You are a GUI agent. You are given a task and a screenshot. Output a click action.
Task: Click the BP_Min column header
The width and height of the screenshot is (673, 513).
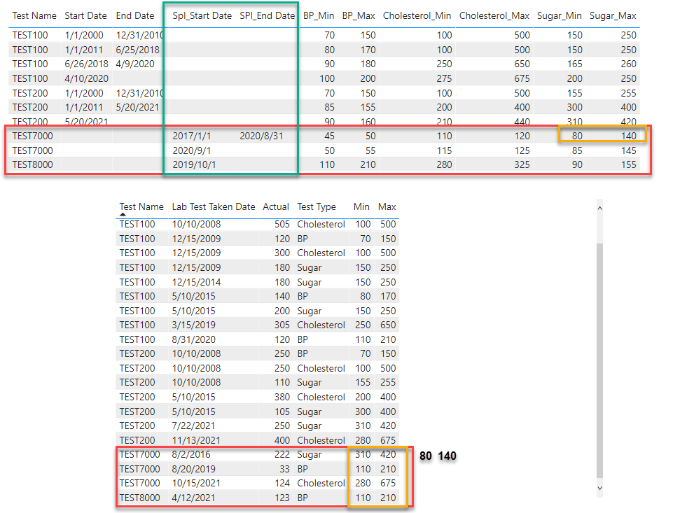pos(319,16)
